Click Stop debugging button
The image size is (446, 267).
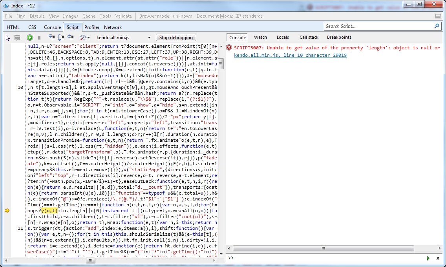click(x=176, y=38)
